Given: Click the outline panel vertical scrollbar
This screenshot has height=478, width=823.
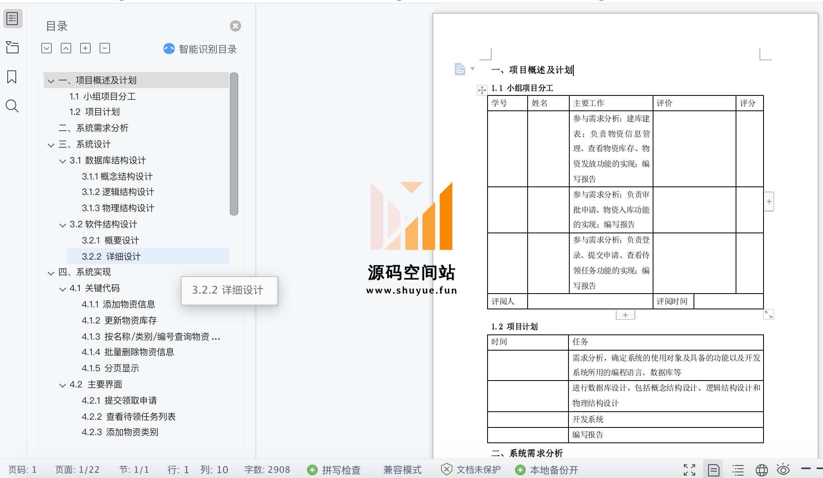Looking at the screenshot, I should [x=234, y=144].
